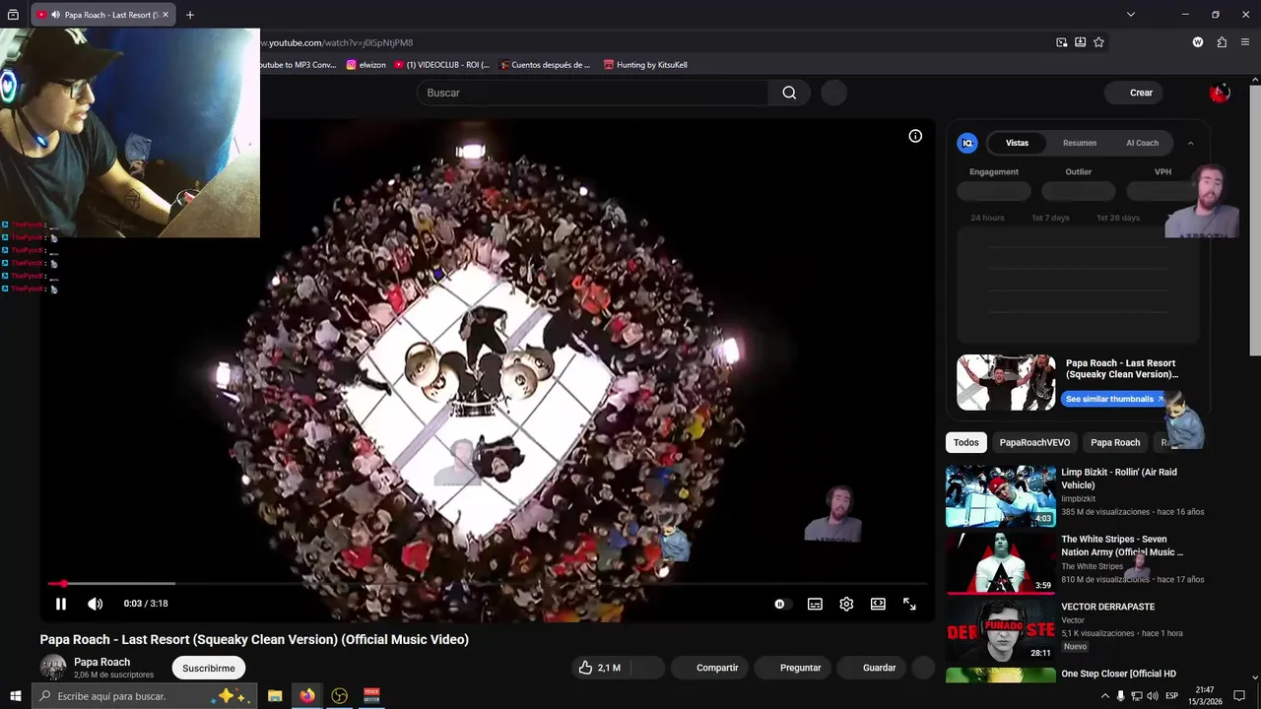Click the Firefox taskbar icon
Viewport: 1261px width, 709px height.
tap(307, 696)
